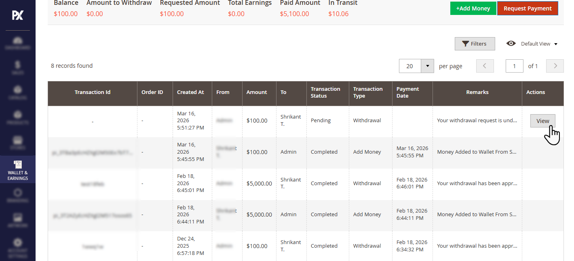Viewport: 574px width, 261px height.
Task: Open the per page count dropdown arrow
Action: click(427, 66)
